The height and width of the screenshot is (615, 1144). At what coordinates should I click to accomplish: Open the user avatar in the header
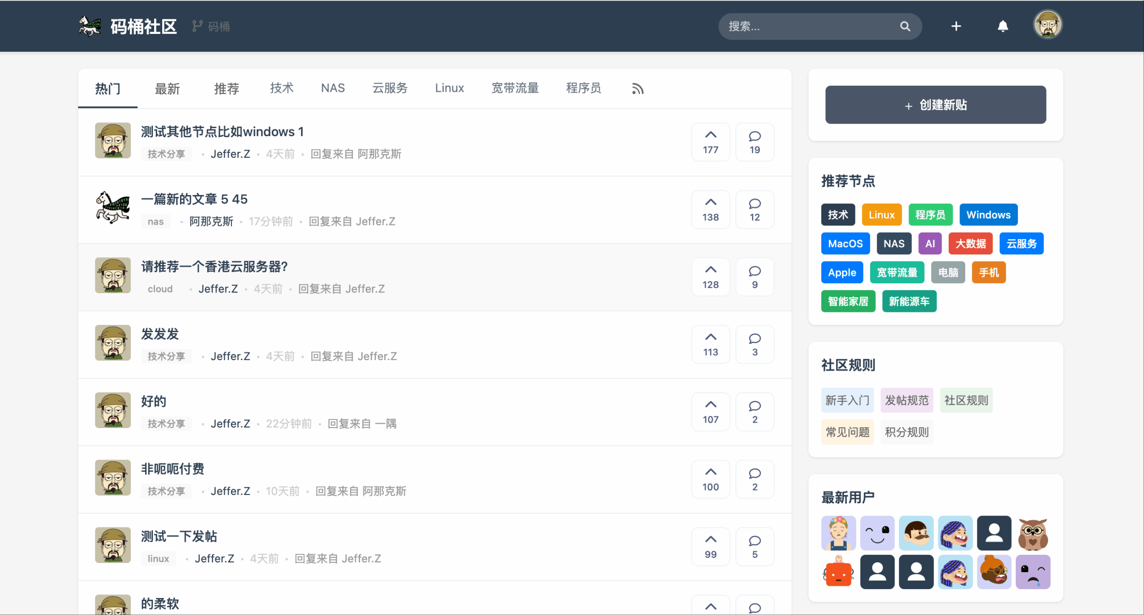[x=1047, y=25]
